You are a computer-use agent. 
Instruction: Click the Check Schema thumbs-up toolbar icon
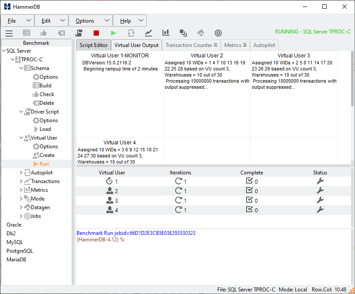44,33
